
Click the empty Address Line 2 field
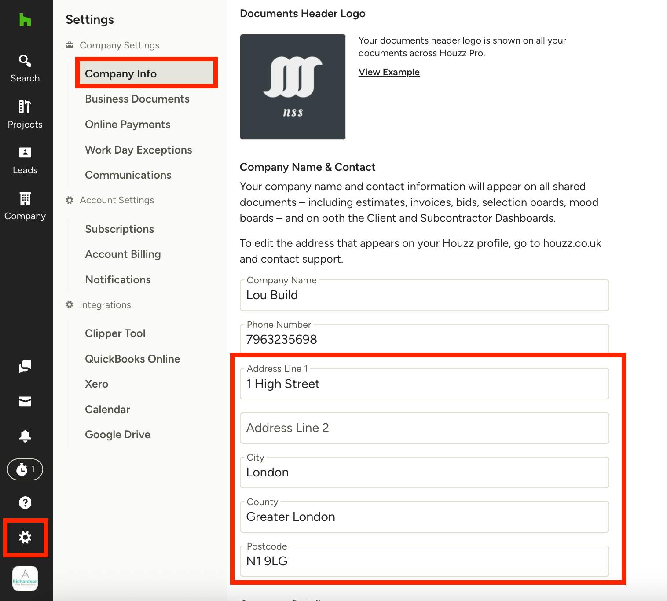[425, 428]
